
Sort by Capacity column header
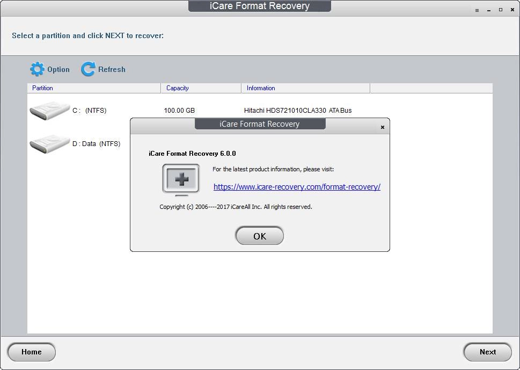201,88
